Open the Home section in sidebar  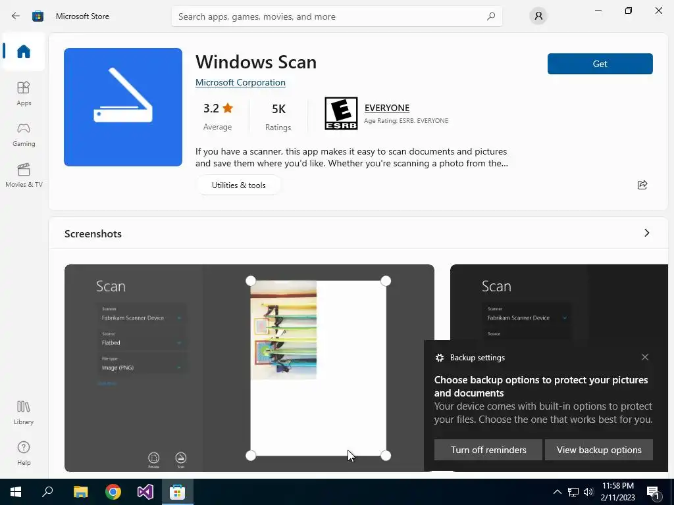[x=24, y=51]
